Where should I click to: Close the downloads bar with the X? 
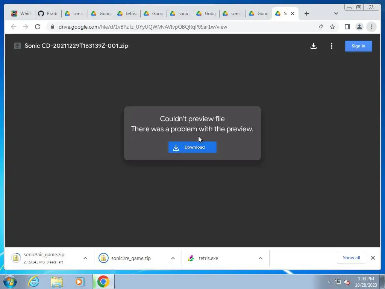click(x=373, y=258)
